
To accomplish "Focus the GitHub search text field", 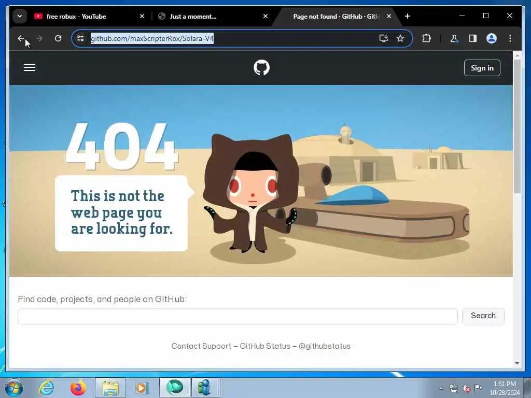I will tap(237, 316).
